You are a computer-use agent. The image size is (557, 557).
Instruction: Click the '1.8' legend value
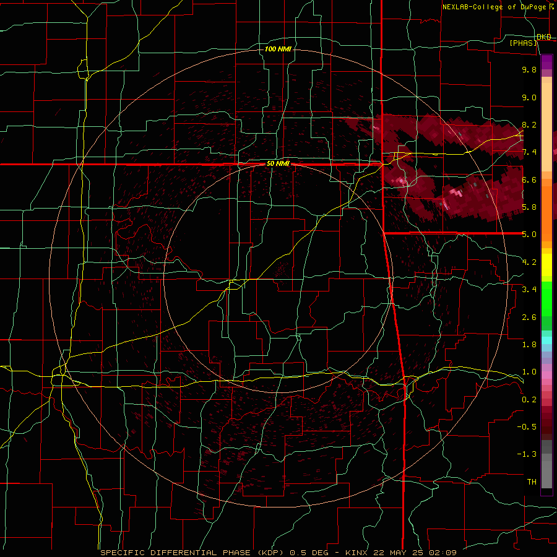tap(529, 345)
